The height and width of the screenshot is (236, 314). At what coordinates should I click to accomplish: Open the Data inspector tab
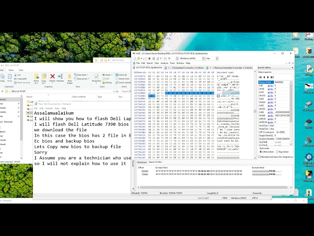point(265,72)
